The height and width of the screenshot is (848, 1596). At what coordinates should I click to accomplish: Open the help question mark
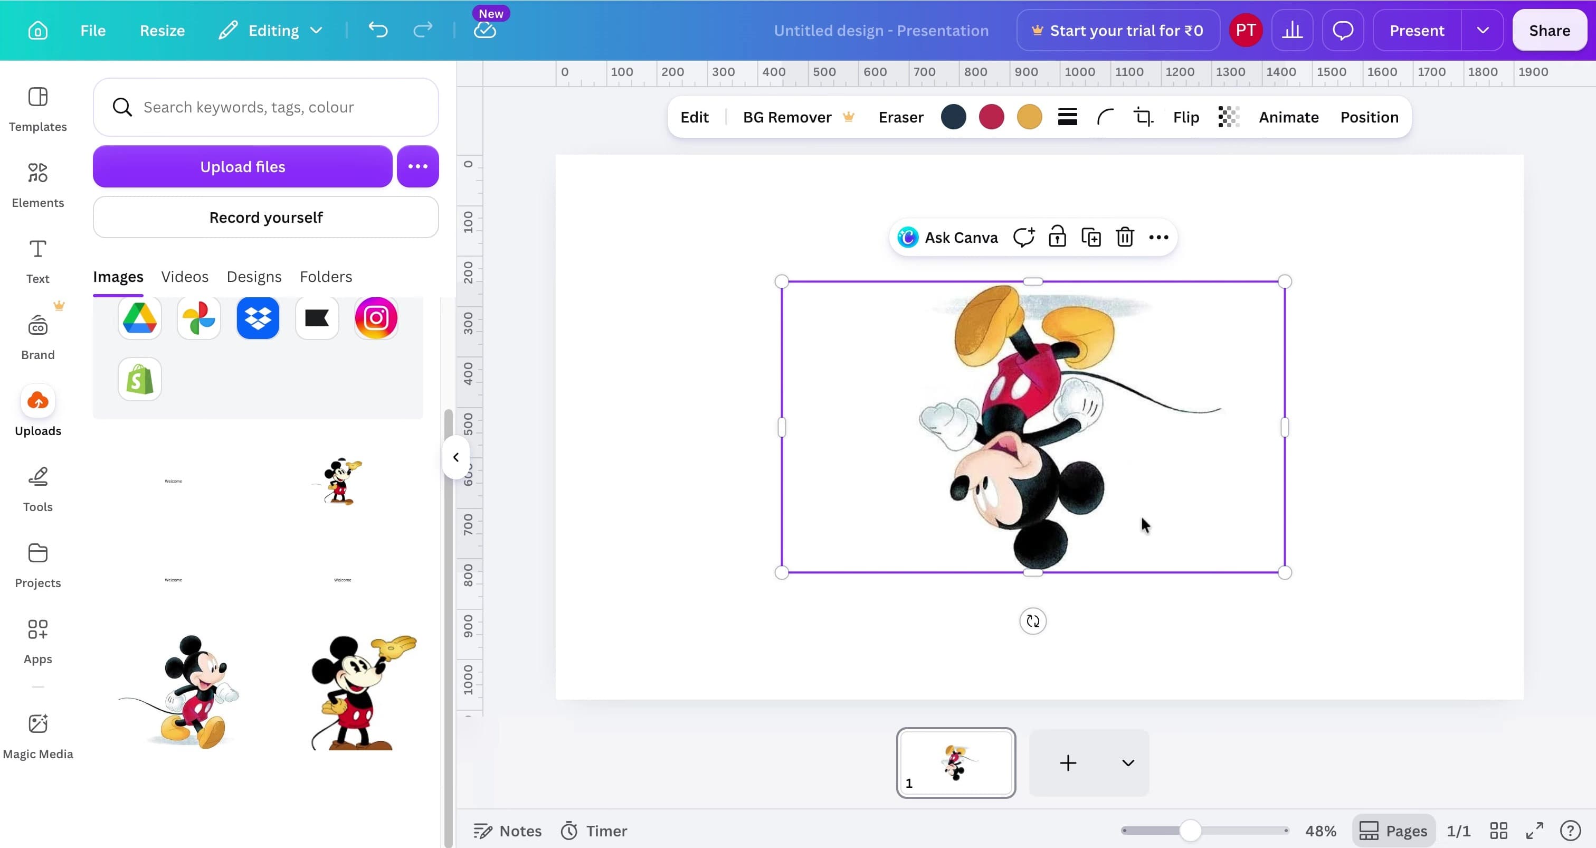coord(1571,831)
